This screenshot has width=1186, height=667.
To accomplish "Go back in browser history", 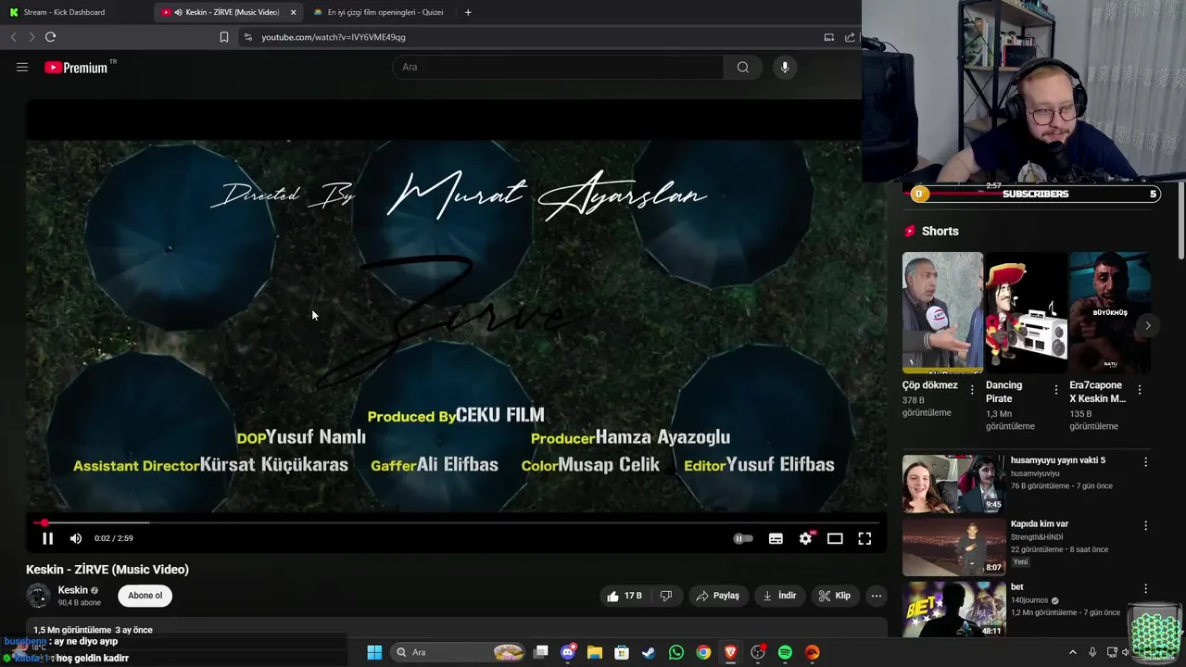I will coord(13,37).
